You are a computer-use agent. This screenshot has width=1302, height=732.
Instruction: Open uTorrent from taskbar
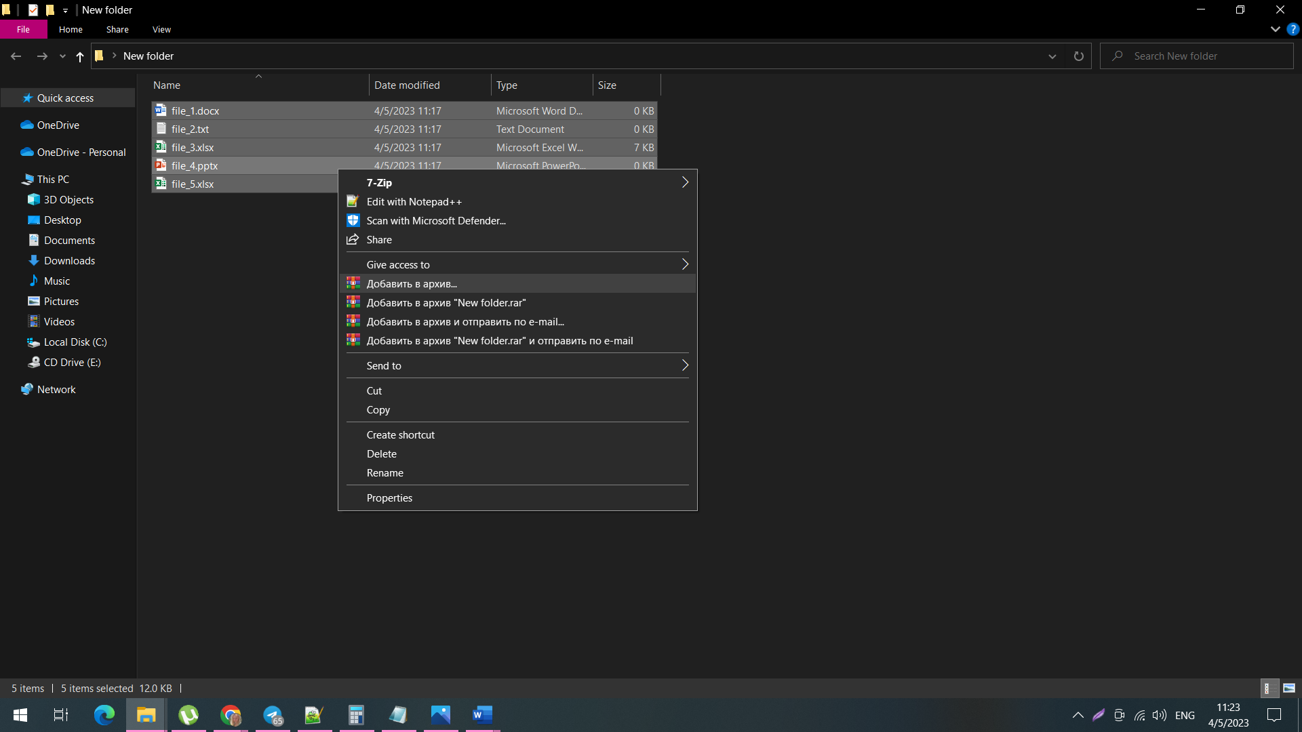(x=189, y=715)
